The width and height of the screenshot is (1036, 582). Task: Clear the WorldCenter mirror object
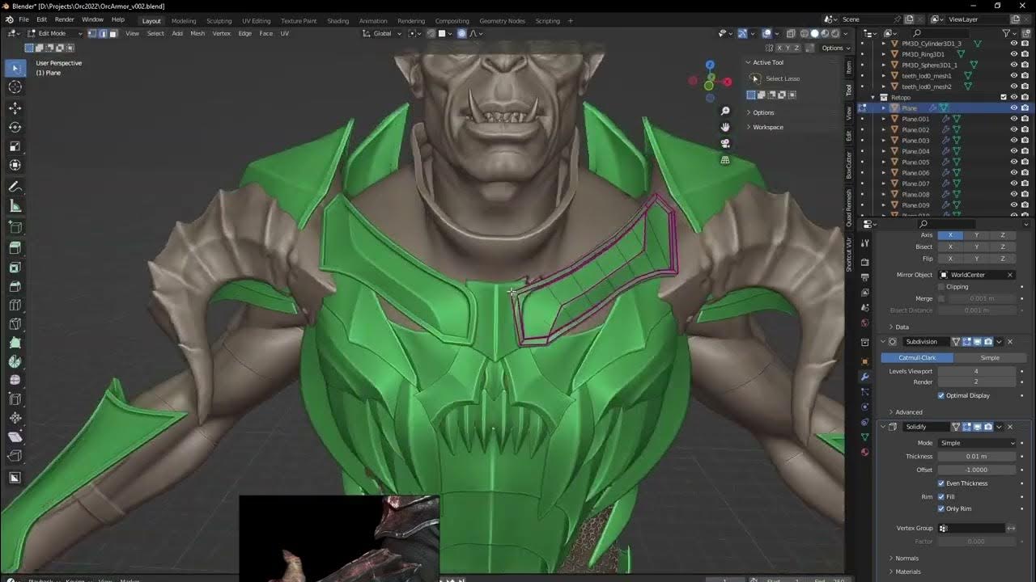pyautogui.click(x=1010, y=275)
